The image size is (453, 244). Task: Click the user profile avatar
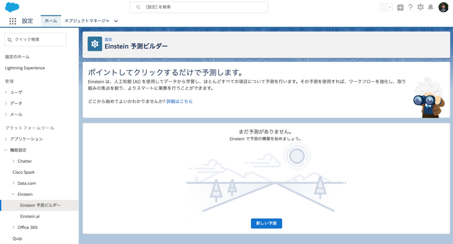443,7
